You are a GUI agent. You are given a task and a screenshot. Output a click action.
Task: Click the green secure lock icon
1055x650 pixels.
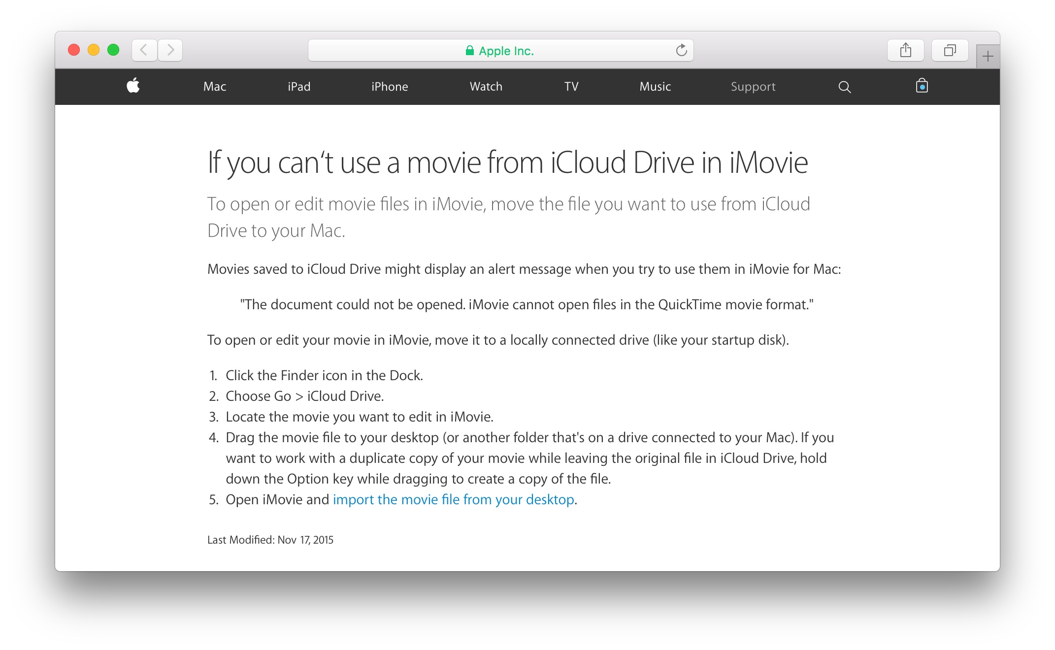click(469, 51)
